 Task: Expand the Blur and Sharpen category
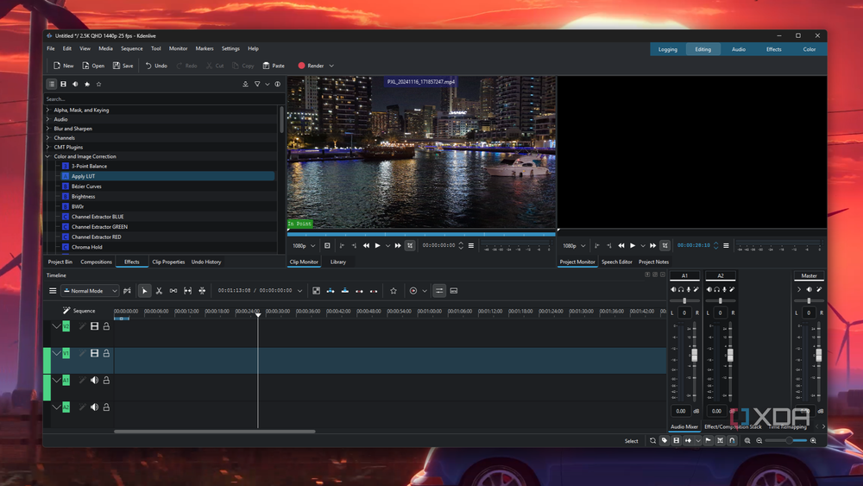(x=47, y=129)
